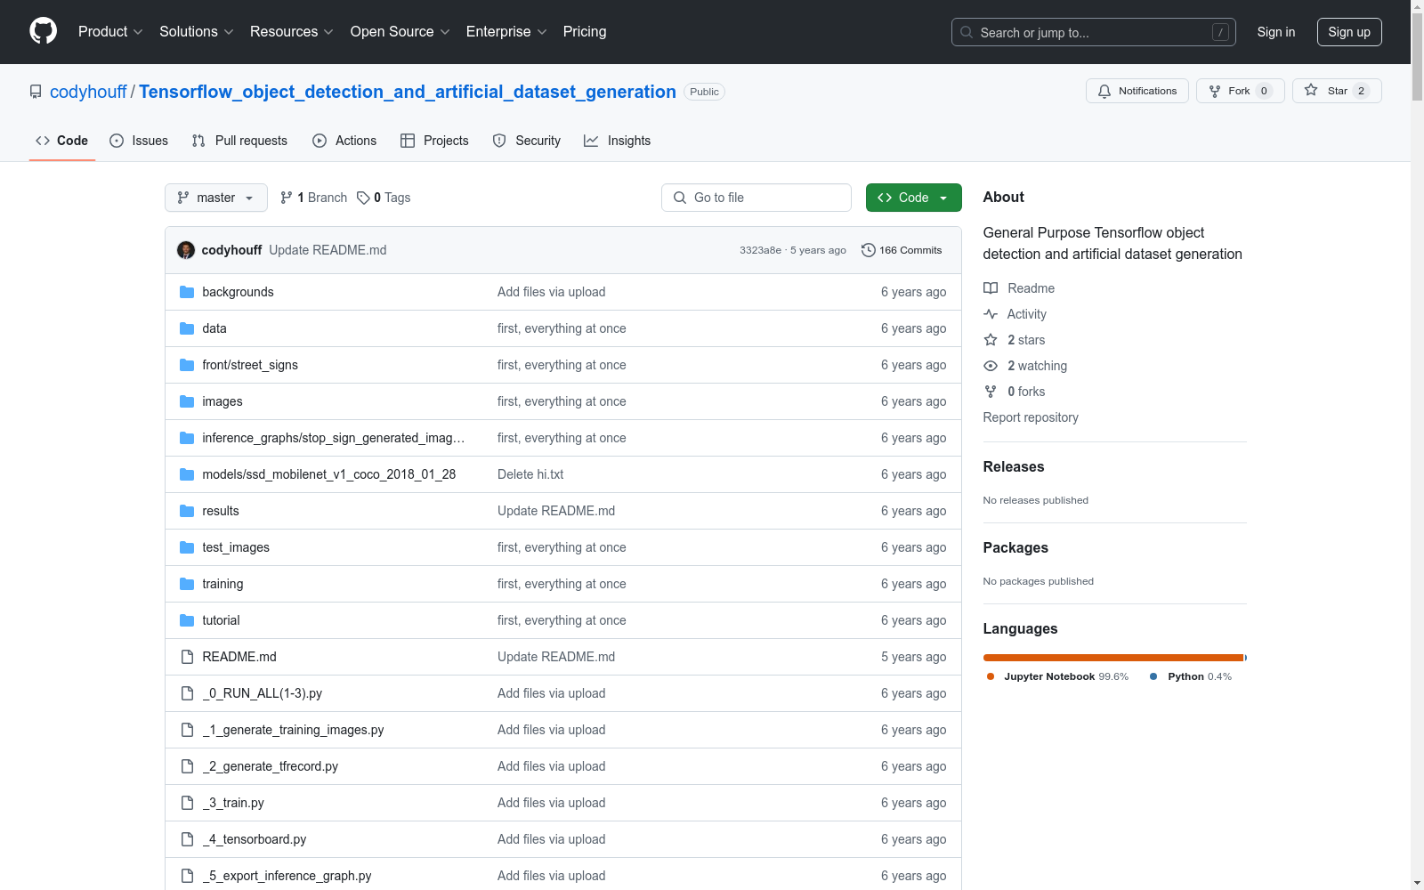Click the Releases heading link

[1014, 466]
